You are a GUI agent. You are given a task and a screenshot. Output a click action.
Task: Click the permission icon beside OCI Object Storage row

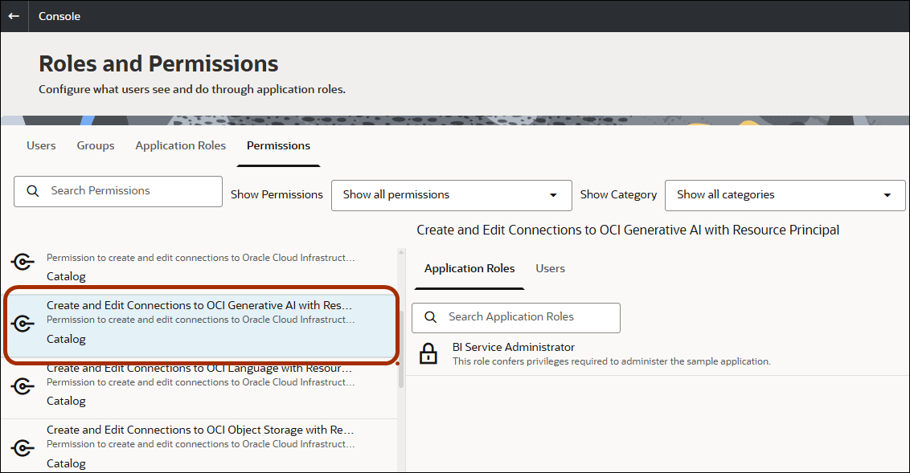tap(23, 448)
